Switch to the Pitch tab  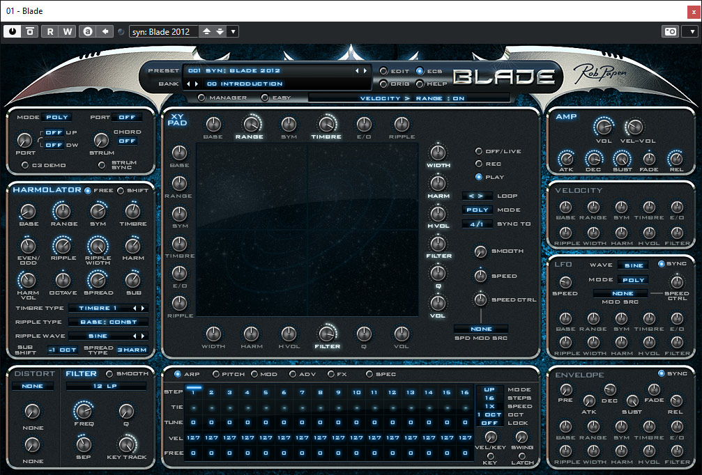point(216,374)
